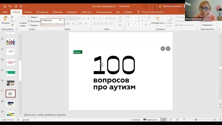Open the Файл tab
The image size is (222, 125).
pos(5,12)
